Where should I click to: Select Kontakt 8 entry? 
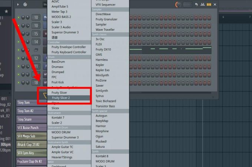pos(102,156)
